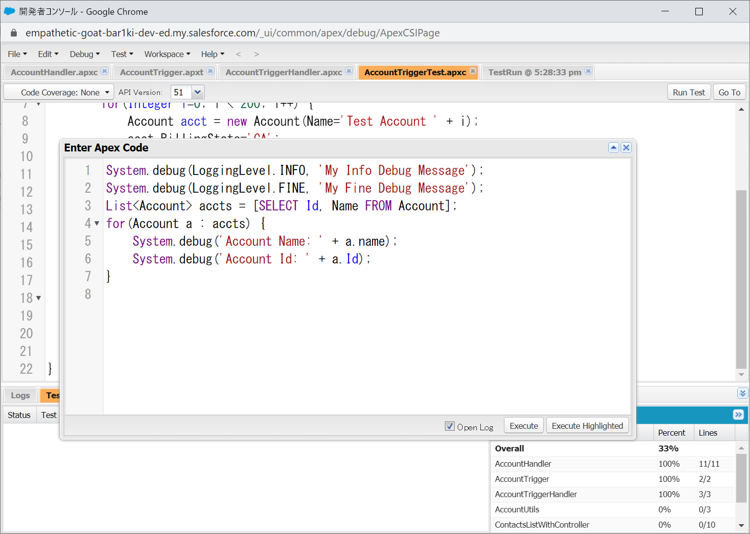Click the Lines column header
Screen dimensions: 750x534
coord(714,433)
